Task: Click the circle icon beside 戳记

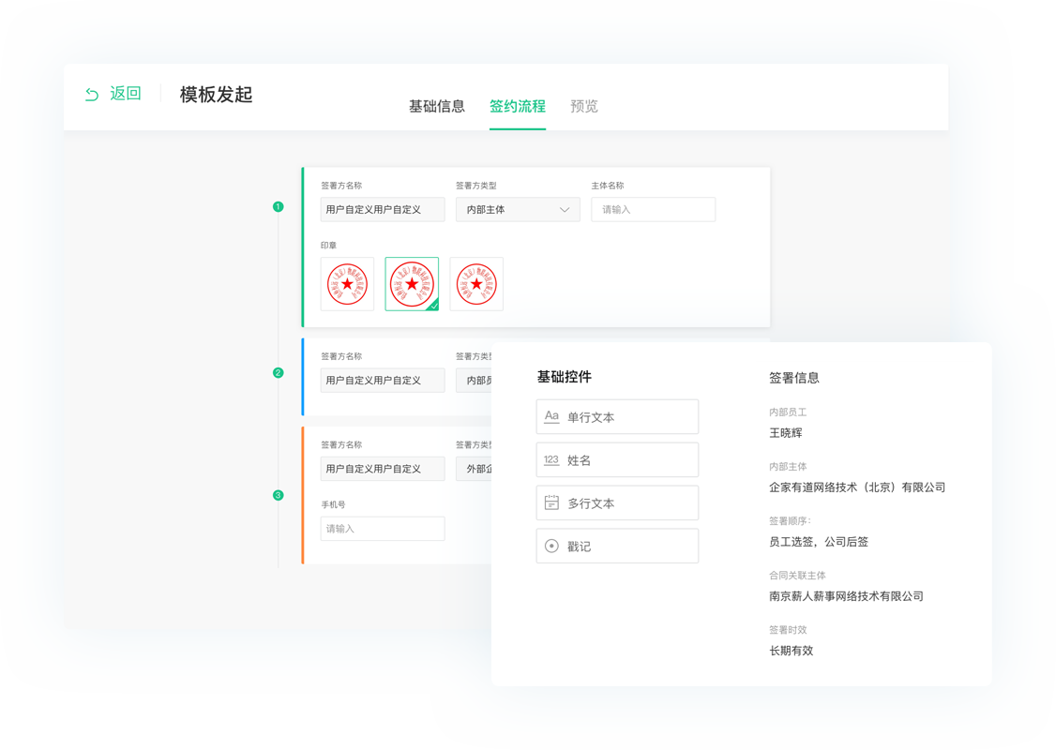Action: pyautogui.click(x=551, y=547)
